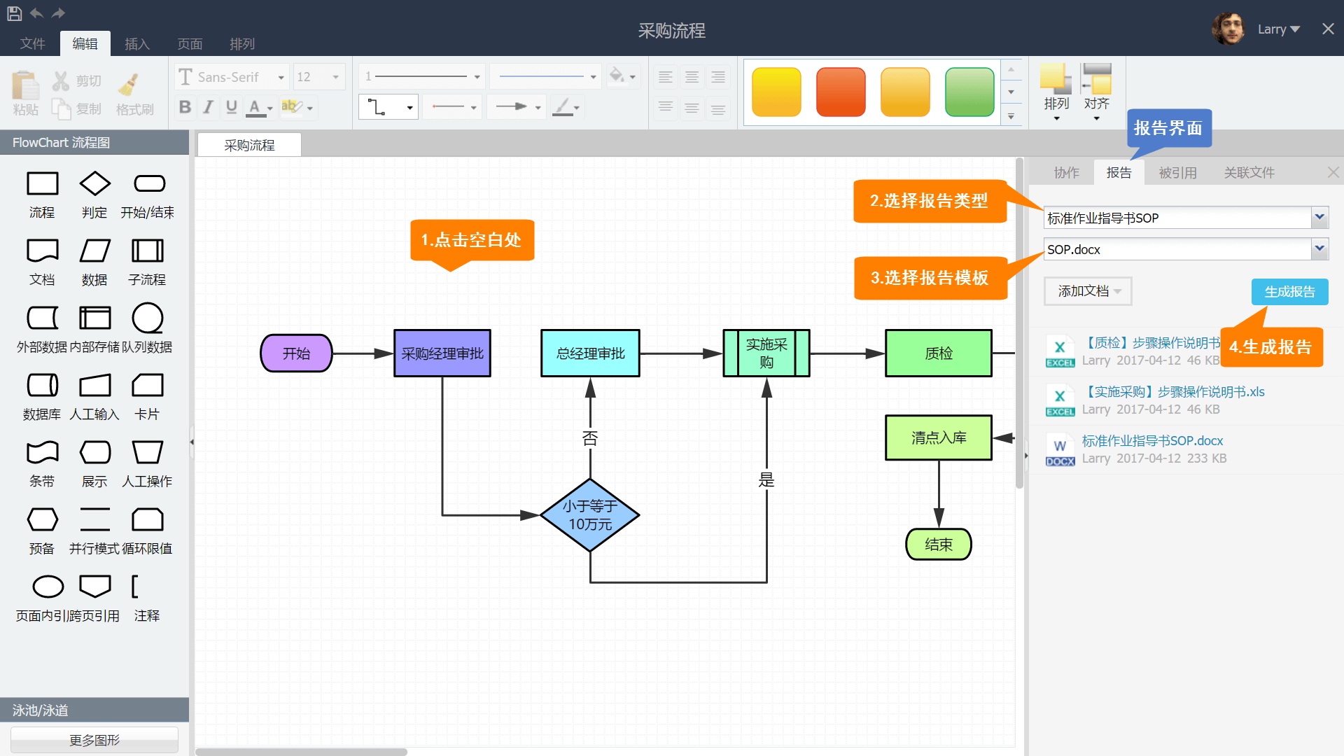Select the diamond 判定 decision shape
This screenshot has height=756, width=1344.
pyautogui.click(x=94, y=184)
